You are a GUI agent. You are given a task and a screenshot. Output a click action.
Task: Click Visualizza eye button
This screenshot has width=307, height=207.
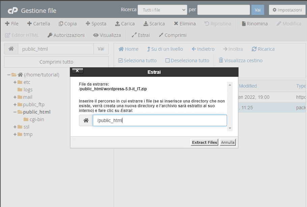[x=107, y=35]
